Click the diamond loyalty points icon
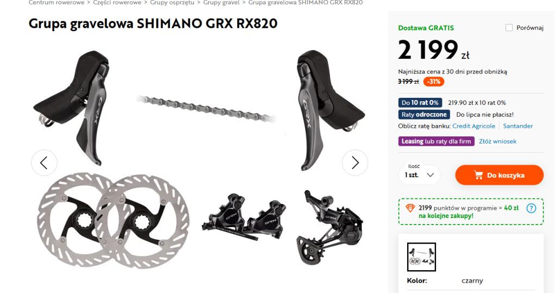The height and width of the screenshot is (293, 556). tap(410, 208)
